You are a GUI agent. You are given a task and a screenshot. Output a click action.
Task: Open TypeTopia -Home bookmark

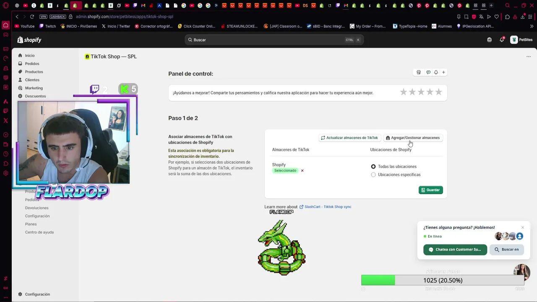pos(410,26)
